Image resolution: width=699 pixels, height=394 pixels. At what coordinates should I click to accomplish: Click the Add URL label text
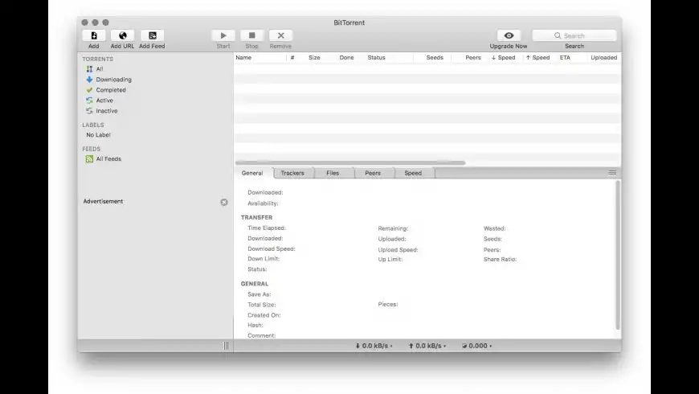click(x=122, y=46)
